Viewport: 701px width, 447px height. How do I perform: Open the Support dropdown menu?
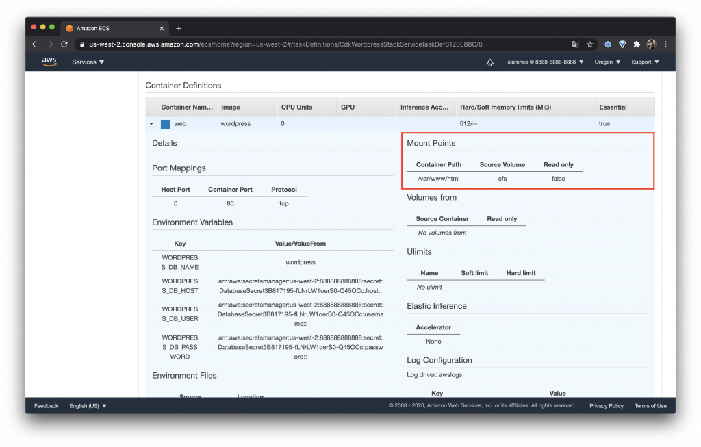point(645,62)
